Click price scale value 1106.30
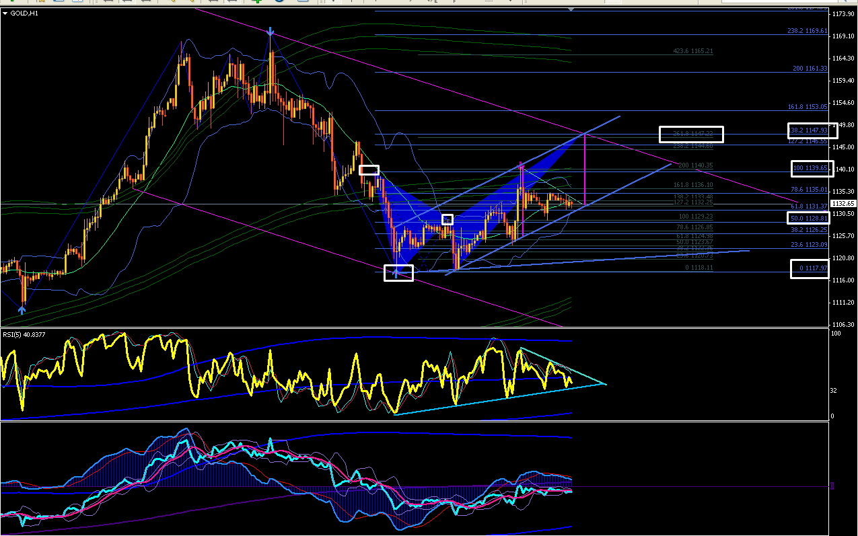This screenshot has width=858, height=536. (x=844, y=325)
